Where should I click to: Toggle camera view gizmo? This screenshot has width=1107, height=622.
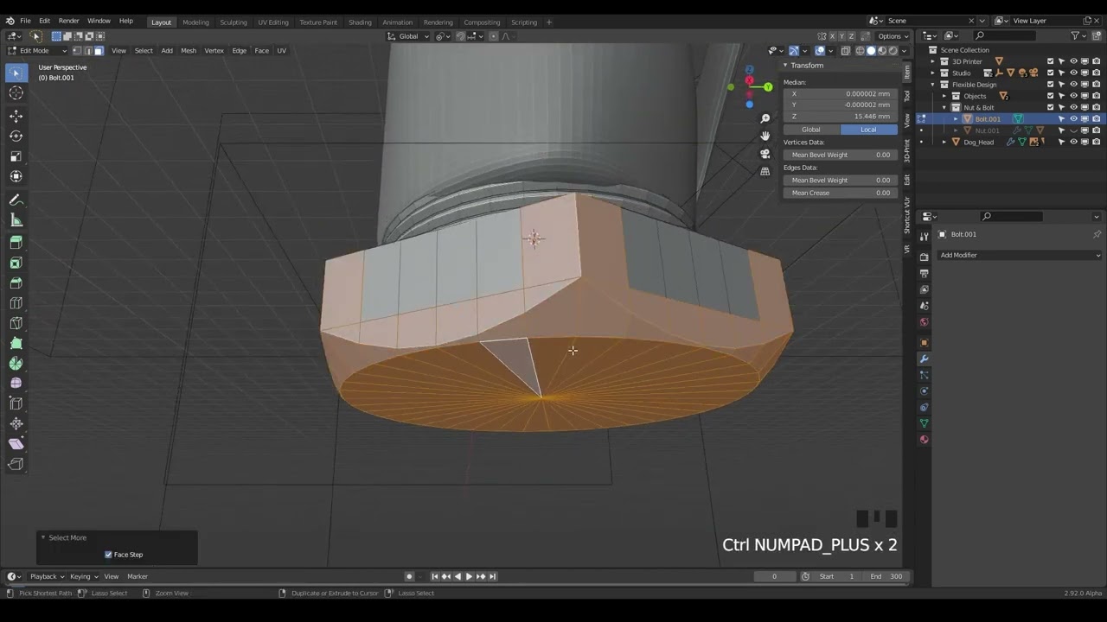[765, 154]
